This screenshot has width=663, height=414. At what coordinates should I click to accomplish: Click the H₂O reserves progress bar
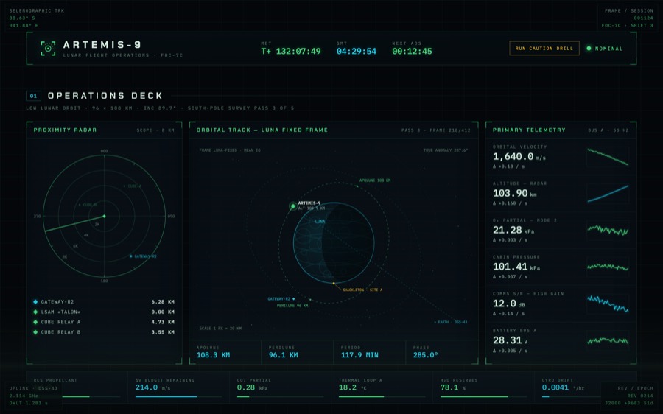tap(483, 396)
